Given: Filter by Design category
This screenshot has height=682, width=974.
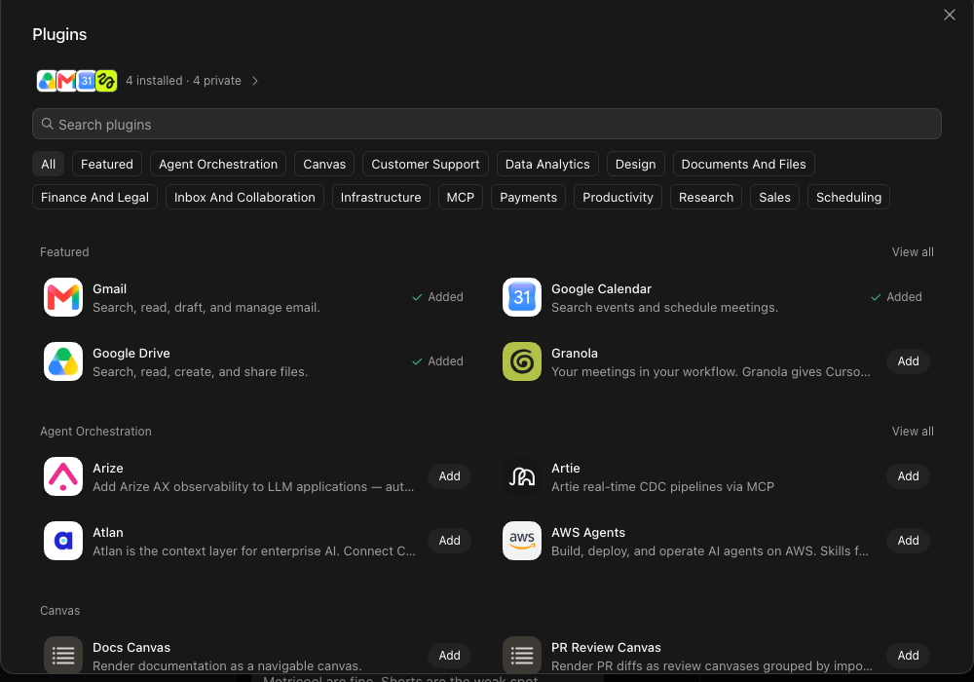Looking at the screenshot, I should pos(635,164).
